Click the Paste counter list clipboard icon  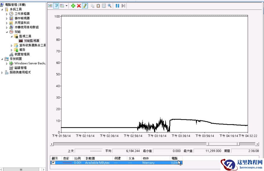click(98, 6)
